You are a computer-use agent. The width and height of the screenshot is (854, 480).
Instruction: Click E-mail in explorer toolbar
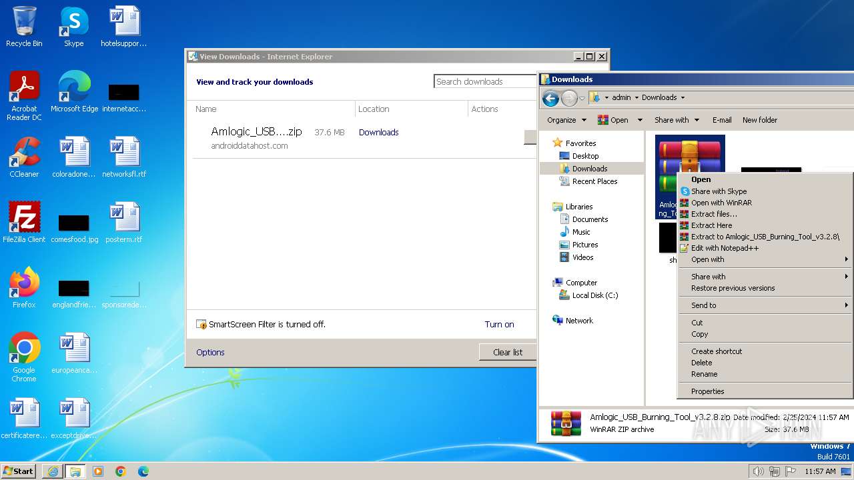tap(722, 120)
